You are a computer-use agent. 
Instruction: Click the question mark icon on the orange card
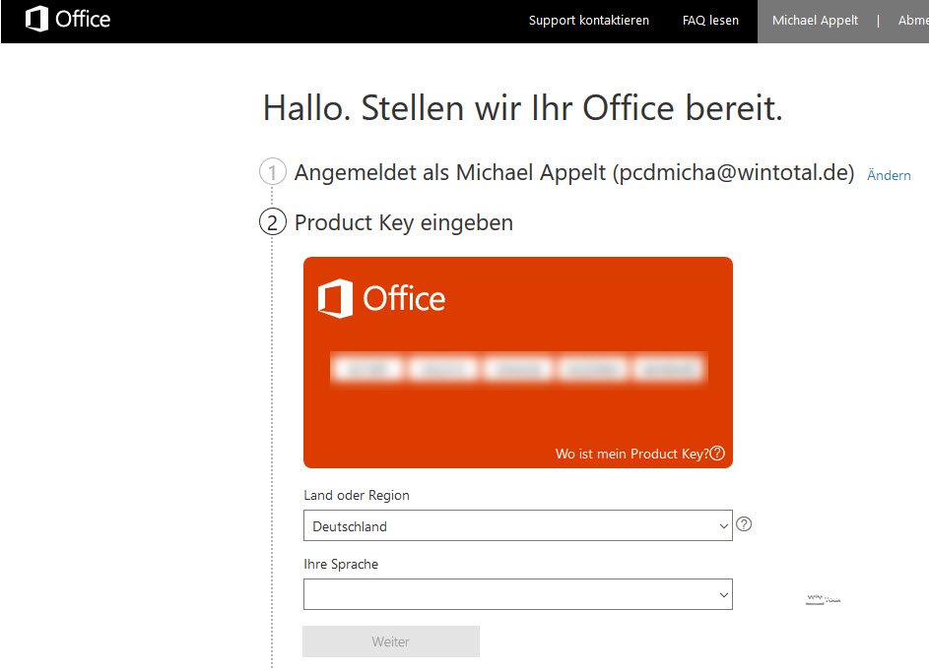(717, 454)
